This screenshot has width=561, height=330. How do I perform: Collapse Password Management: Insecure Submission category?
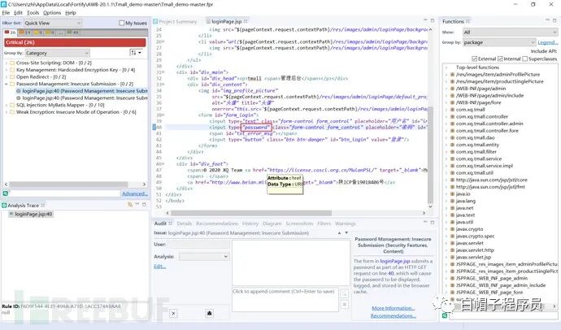tap(7, 84)
